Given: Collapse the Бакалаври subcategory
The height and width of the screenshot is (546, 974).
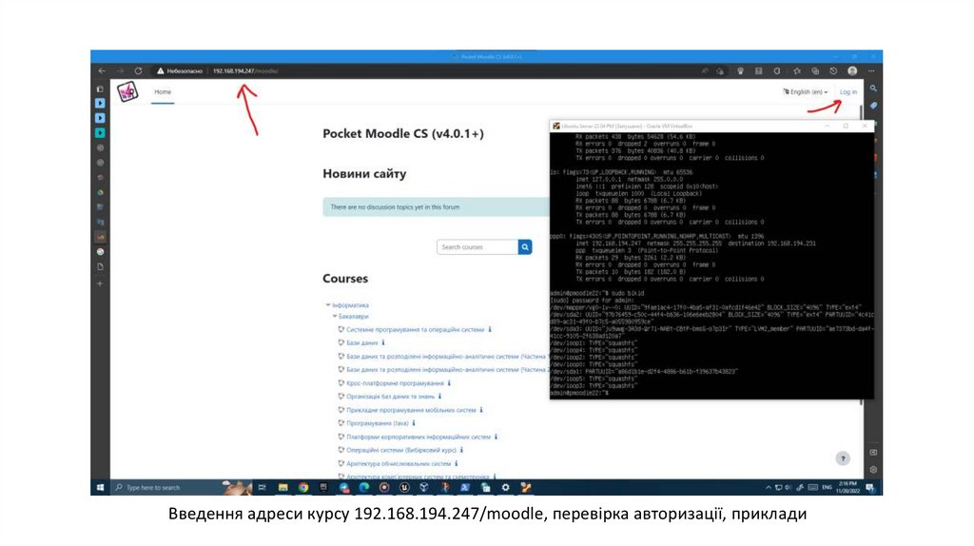Looking at the screenshot, I should point(335,316).
